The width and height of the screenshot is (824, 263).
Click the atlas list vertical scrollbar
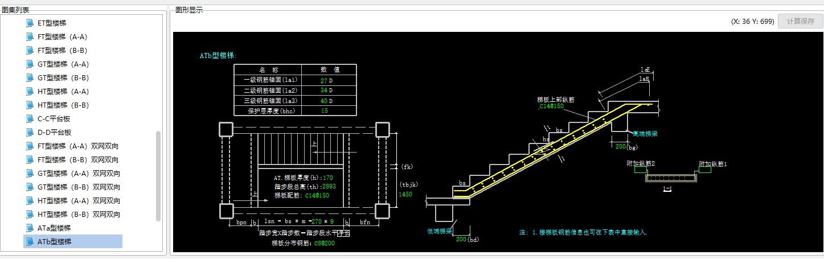158,176
